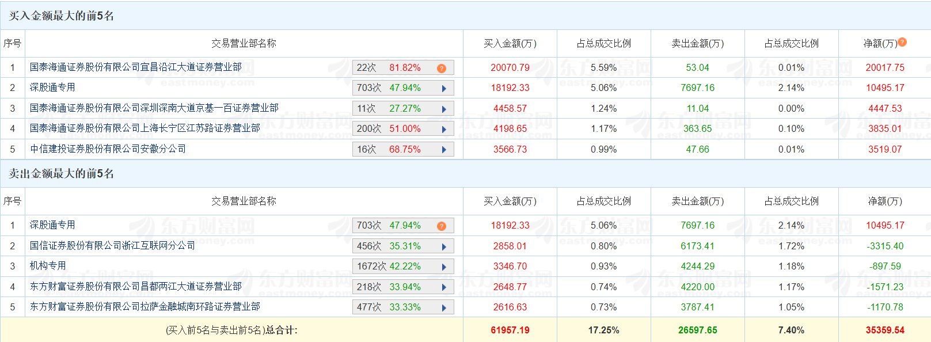
Task: Click blue arrow next to 51.00% rate
Action: pyautogui.click(x=444, y=130)
